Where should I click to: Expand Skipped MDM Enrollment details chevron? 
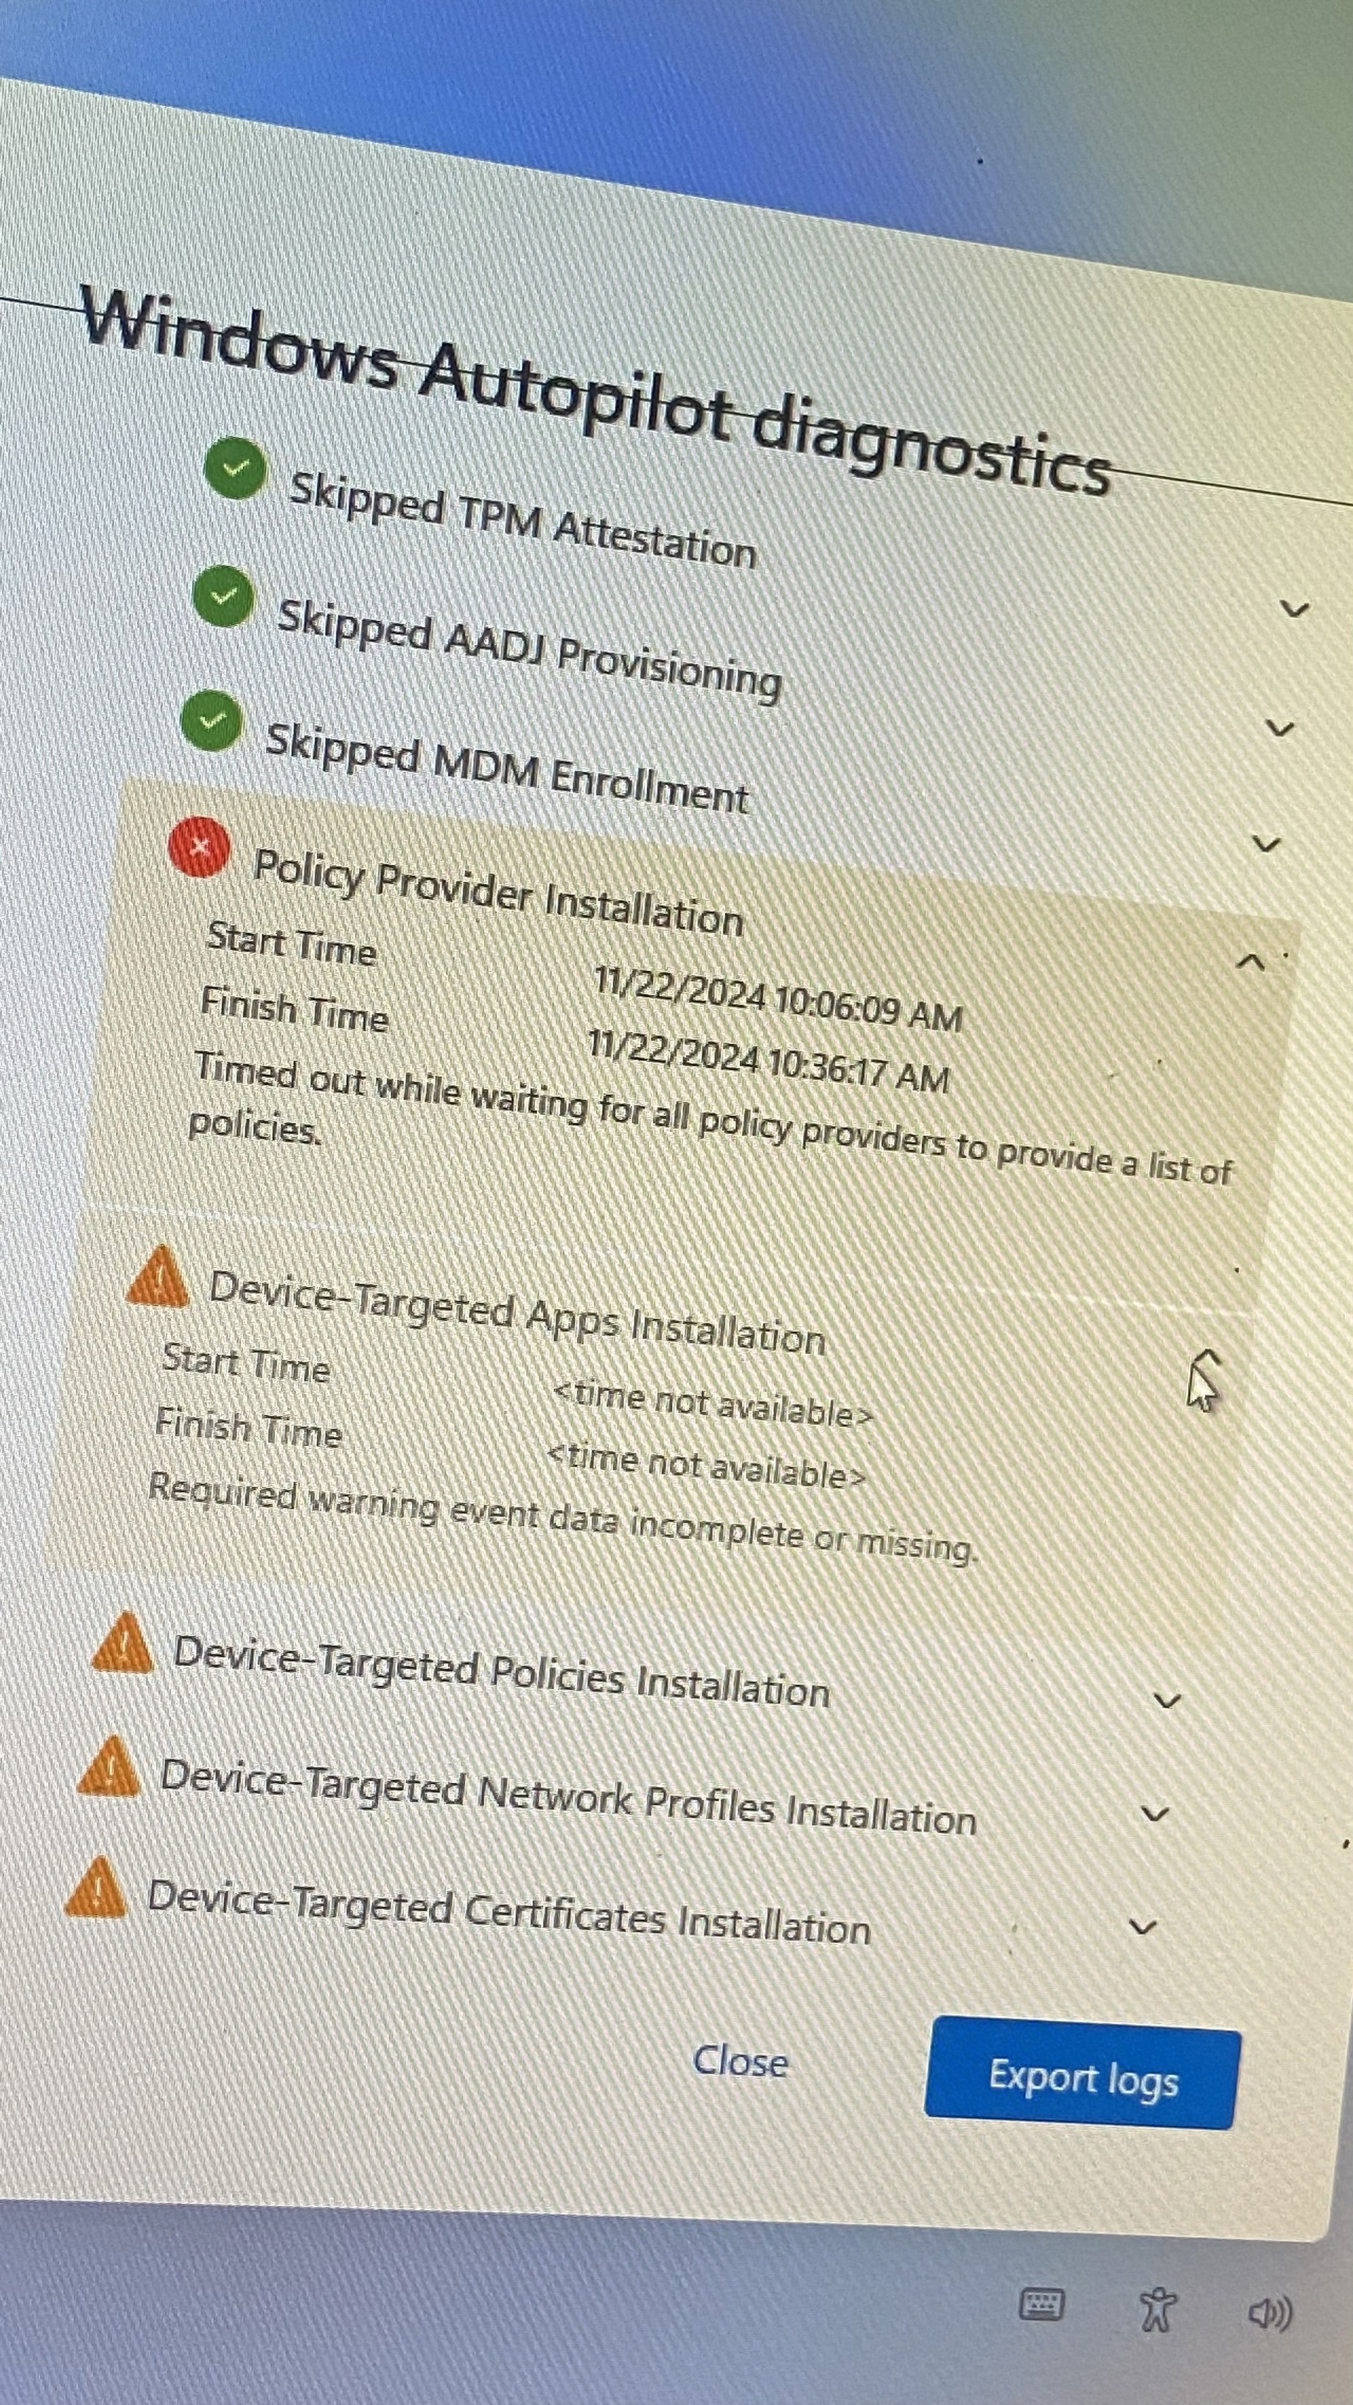[1266, 844]
